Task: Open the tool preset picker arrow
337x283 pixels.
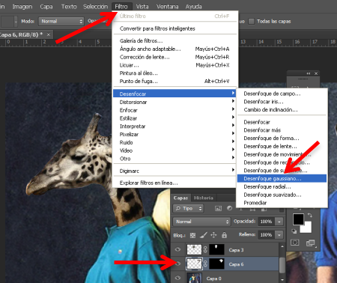Action: 16,22
